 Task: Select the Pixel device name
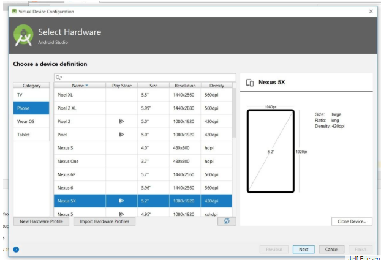coord(62,135)
